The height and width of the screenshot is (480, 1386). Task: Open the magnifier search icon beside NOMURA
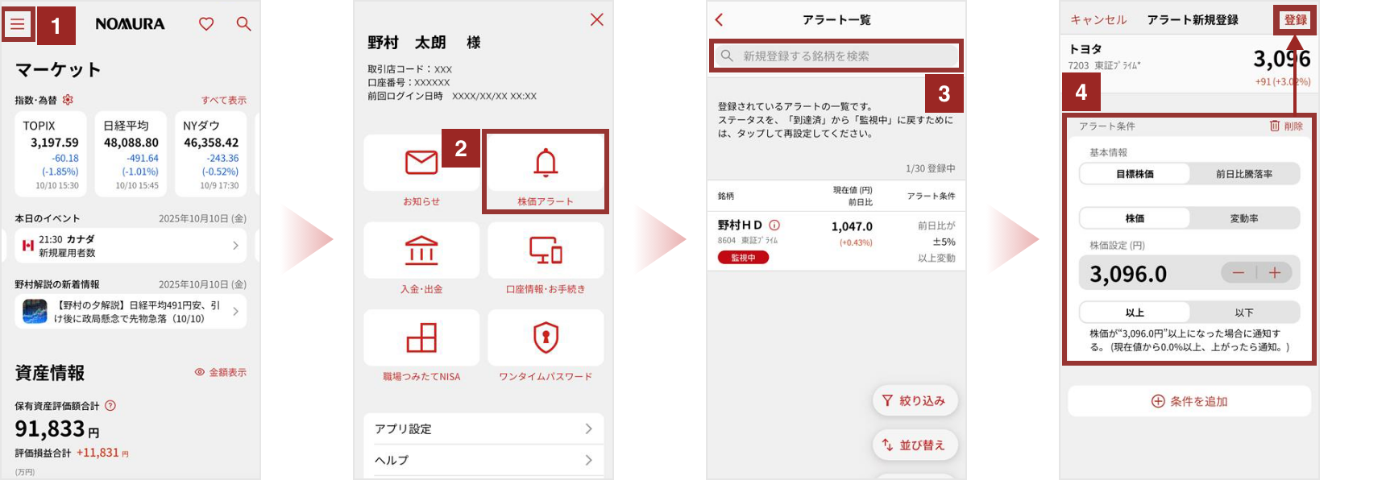coord(243,24)
